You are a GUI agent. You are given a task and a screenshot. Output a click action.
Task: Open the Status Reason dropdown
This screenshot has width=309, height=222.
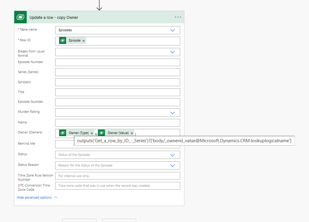173,165
